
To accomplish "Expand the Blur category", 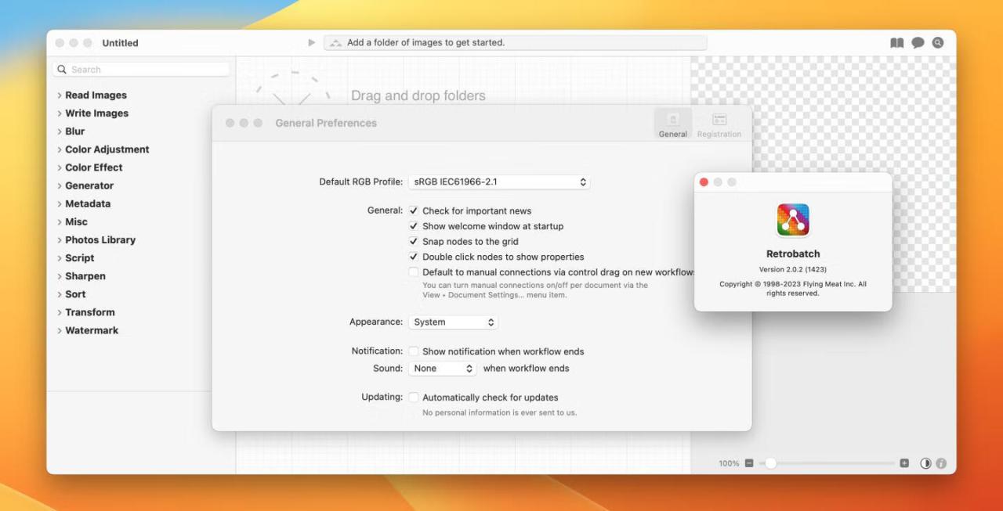I will (60, 131).
